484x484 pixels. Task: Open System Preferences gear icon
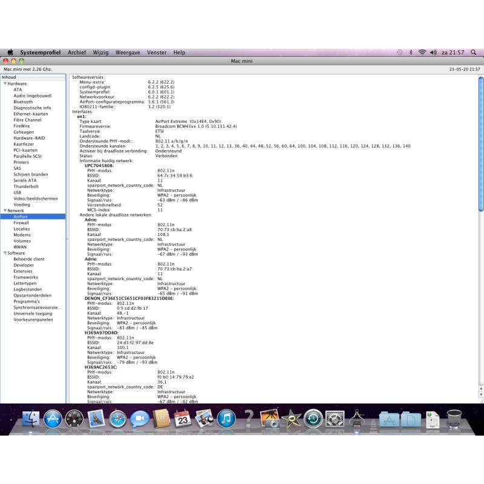pyautogui.click(x=335, y=419)
